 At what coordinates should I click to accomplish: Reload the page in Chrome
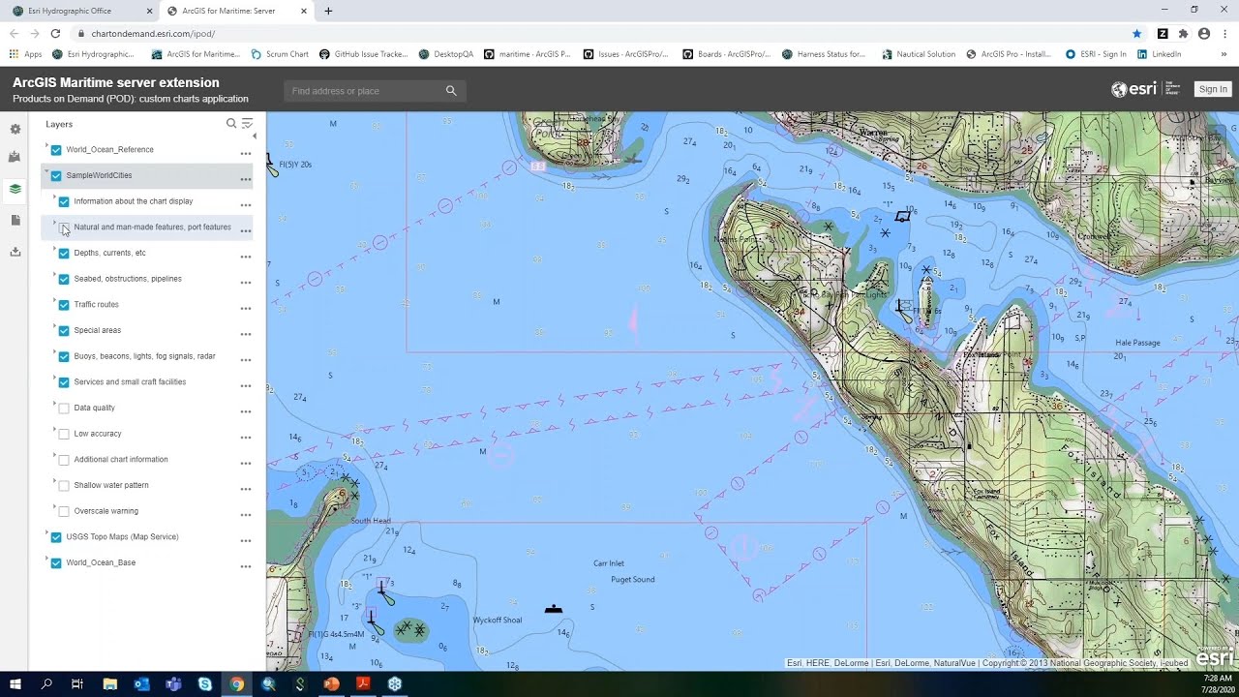(55, 33)
